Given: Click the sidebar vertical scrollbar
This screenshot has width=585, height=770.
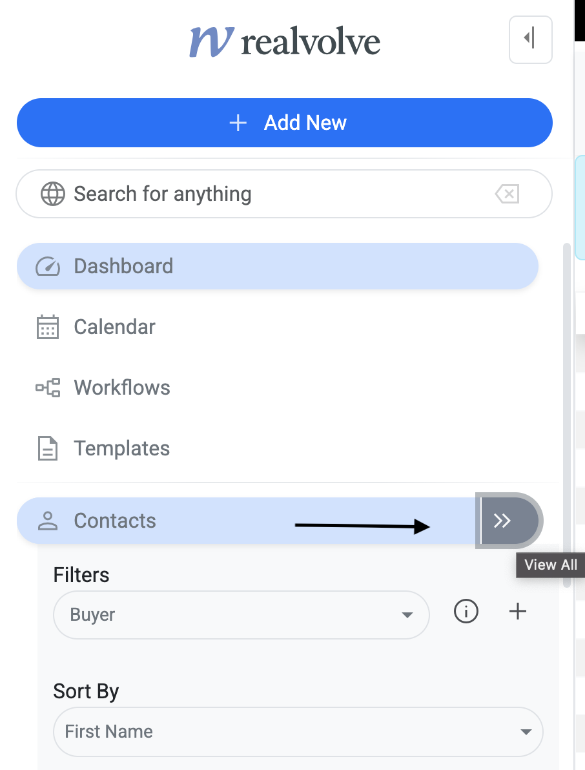Looking at the screenshot, I should click(567, 413).
